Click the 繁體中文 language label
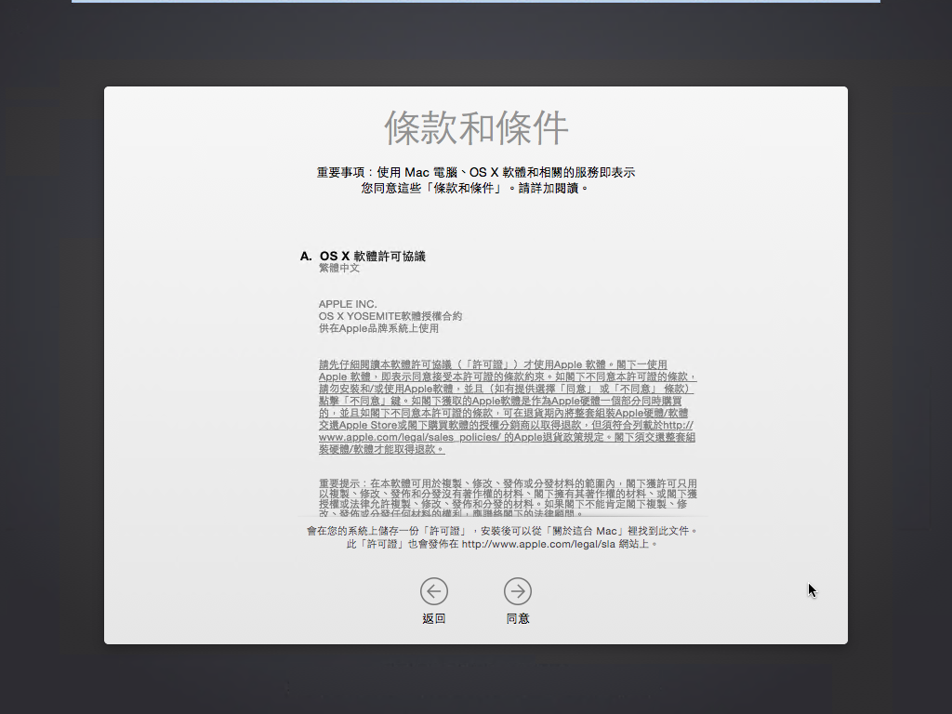Image resolution: width=952 pixels, height=714 pixels. coord(338,268)
